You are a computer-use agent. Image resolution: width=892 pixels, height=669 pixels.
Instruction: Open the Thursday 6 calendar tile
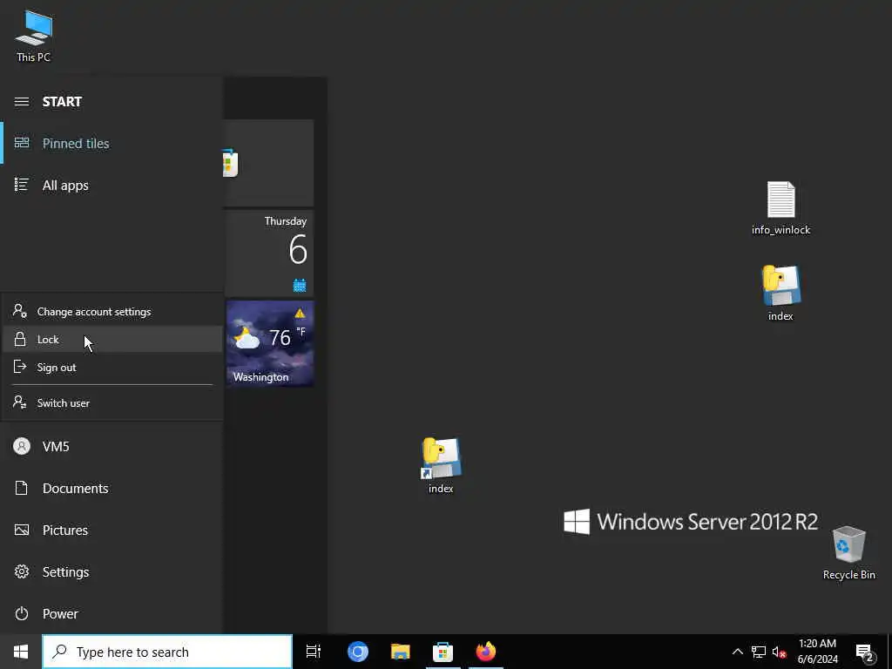(x=270, y=254)
